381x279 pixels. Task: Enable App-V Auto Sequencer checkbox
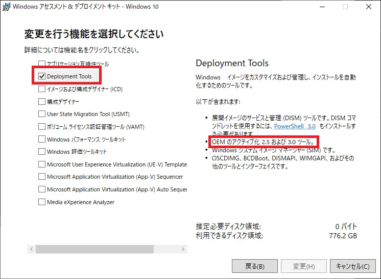(42, 189)
